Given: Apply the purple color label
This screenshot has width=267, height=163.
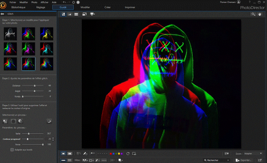Looking at the screenshot, I should coord(122,154).
